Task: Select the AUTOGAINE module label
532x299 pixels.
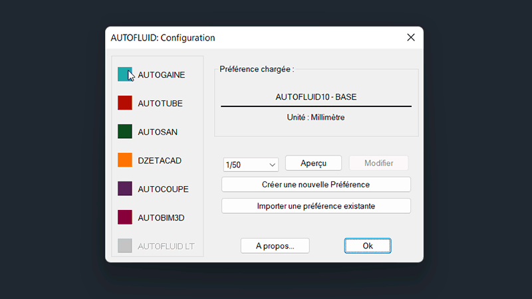Action: [x=161, y=75]
